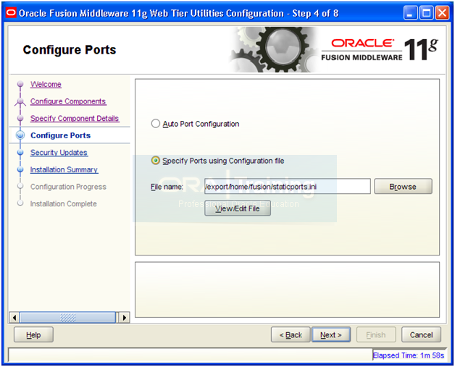Click the Configuration Progress step label
The width and height of the screenshot is (455, 367).
tap(68, 187)
